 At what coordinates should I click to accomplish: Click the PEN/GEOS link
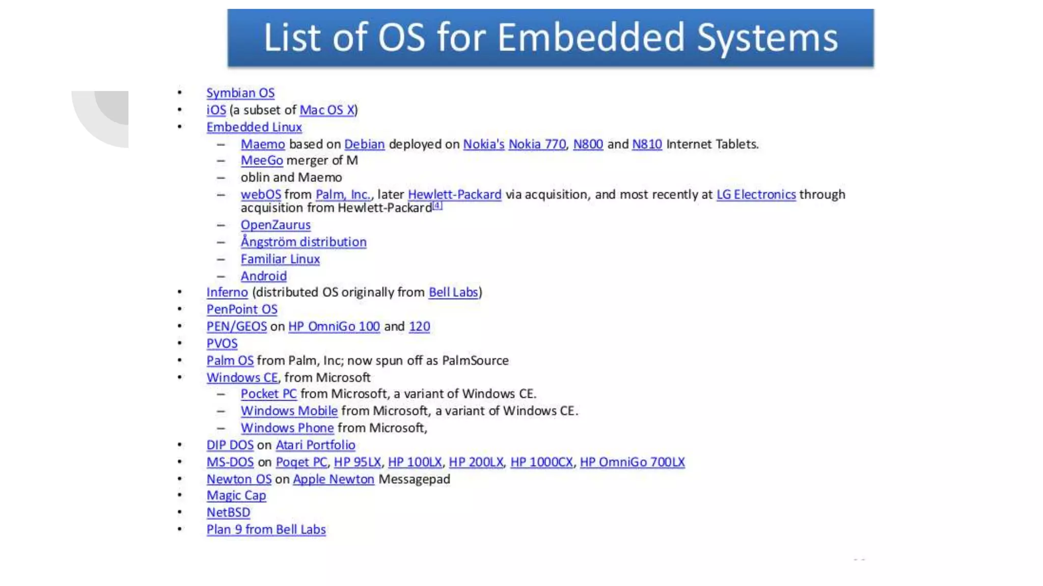236,327
